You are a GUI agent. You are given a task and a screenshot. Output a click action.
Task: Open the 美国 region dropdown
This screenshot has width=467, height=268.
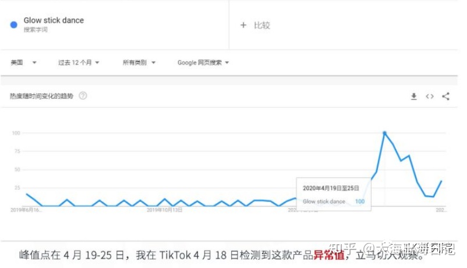(23, 62)
